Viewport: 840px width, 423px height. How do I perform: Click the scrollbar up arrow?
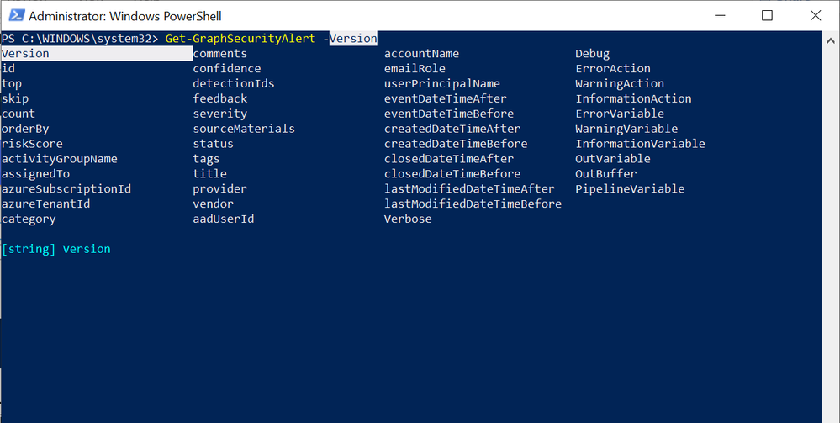tap(830, 39)
